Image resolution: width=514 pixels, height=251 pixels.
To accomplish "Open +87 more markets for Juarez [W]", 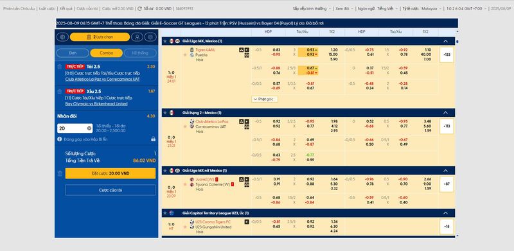I will pyautogui.click(x=447, y=184).
